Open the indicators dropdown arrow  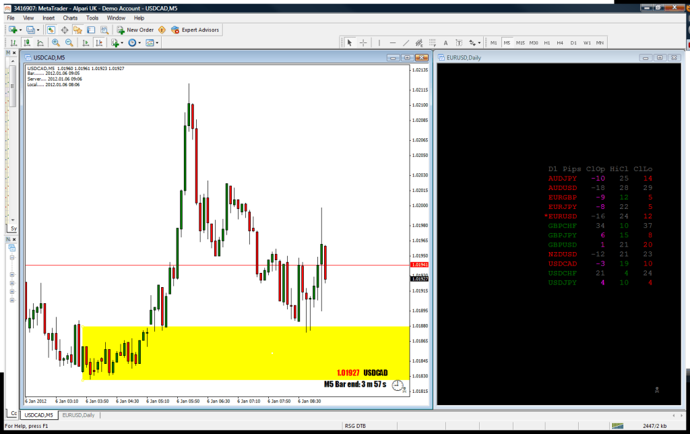point(123,42)
